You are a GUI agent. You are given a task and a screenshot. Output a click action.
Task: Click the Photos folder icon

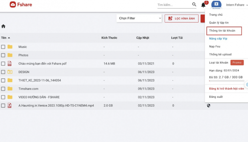[x=10, y=55]
